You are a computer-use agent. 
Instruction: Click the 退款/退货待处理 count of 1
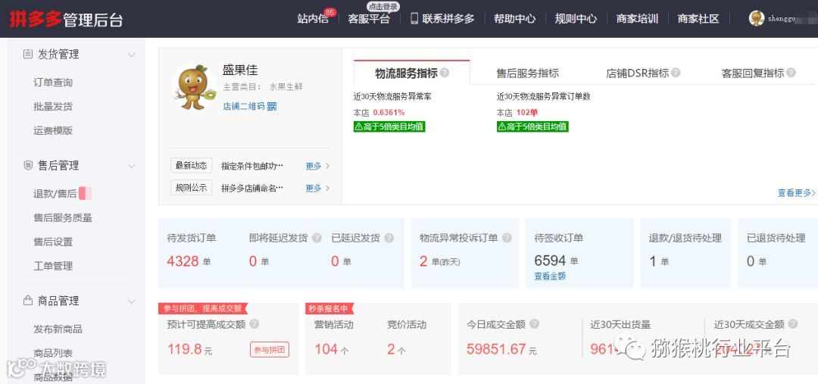[x=653, y=261]
